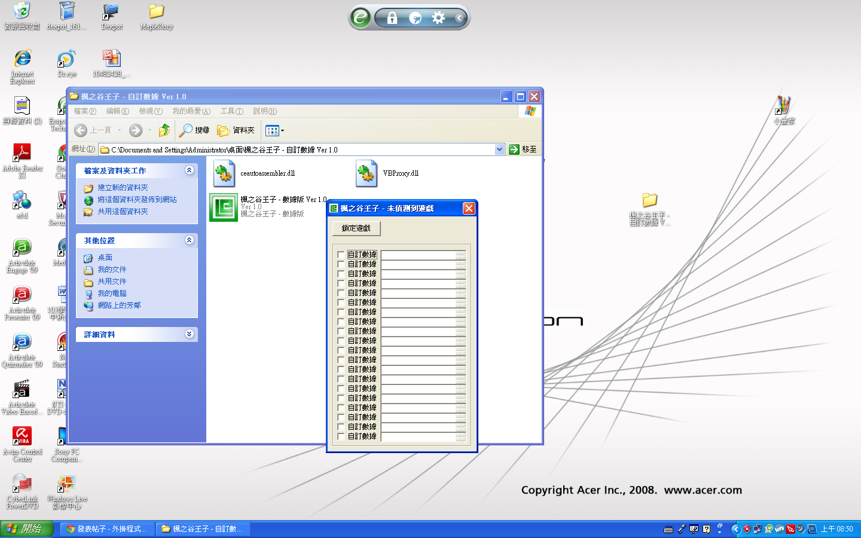861x538 pixels.
Task: Open the 編輯(E) menu
Action: coord(118,111)
